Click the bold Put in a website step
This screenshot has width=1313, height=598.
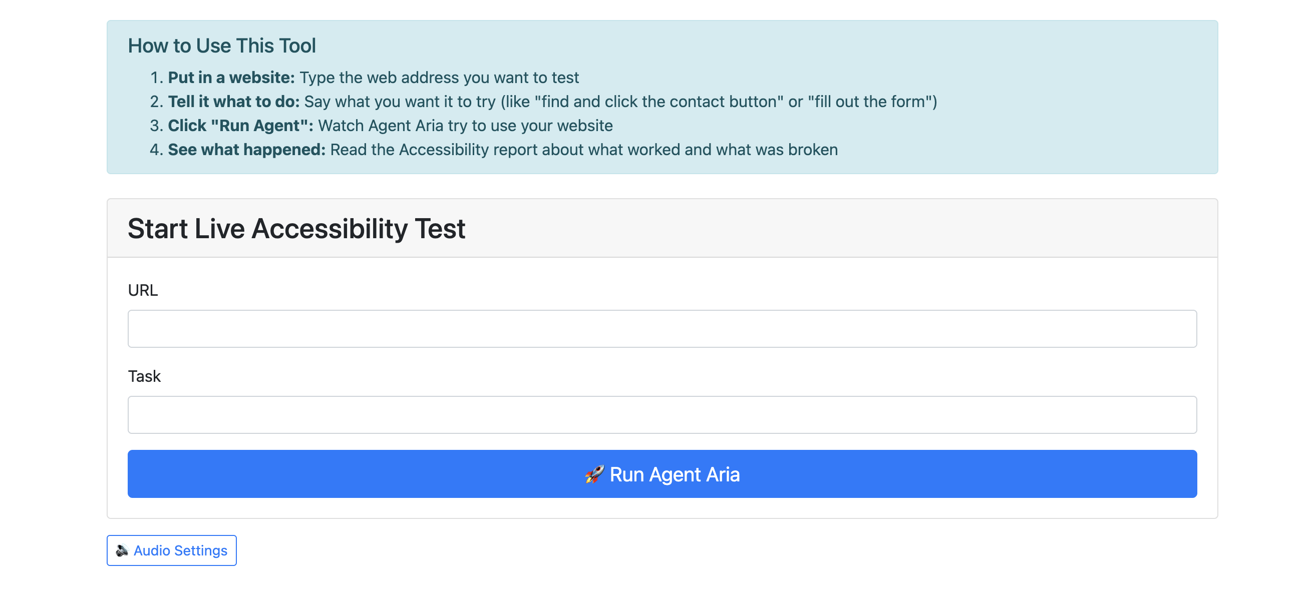click(x=231, y=78)
